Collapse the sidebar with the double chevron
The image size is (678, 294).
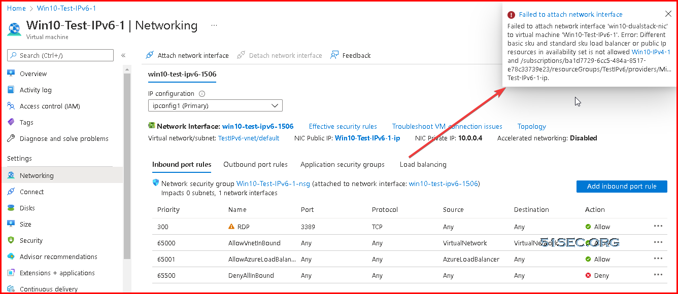123,55
